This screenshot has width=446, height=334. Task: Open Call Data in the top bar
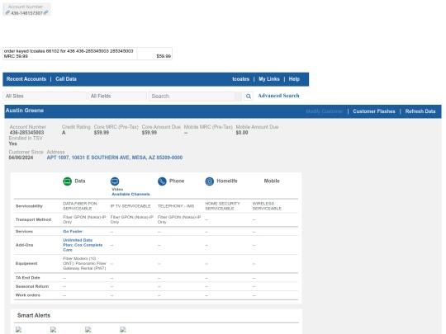(x=66, y=79)
